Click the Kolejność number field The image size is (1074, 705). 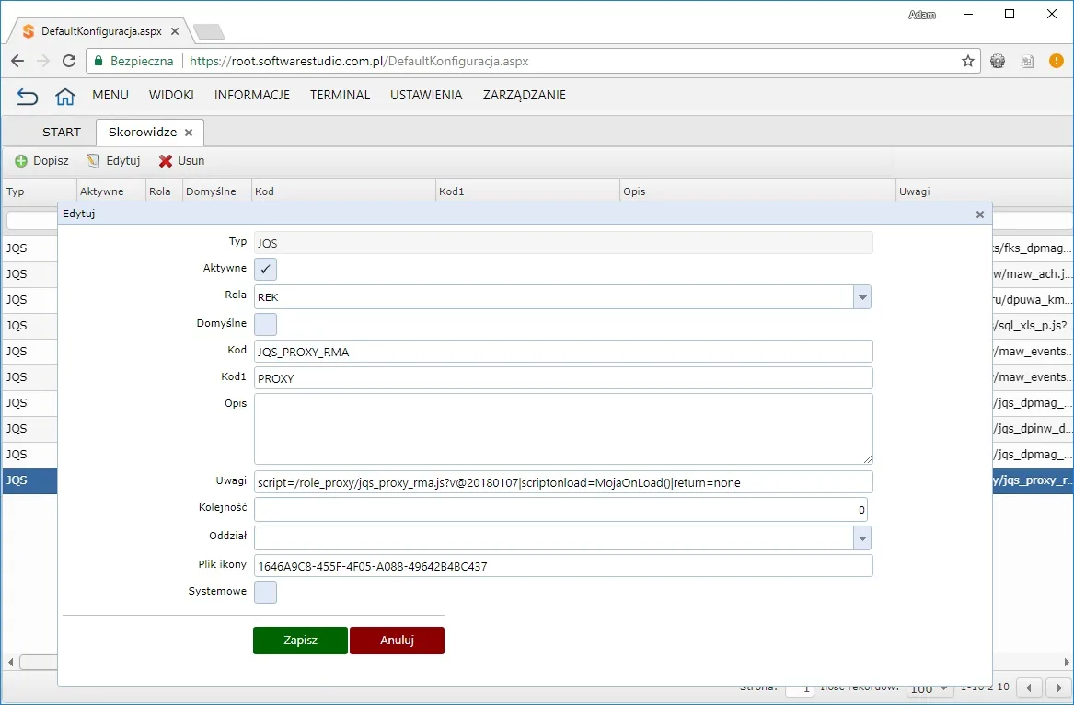[x=560, y=510]
